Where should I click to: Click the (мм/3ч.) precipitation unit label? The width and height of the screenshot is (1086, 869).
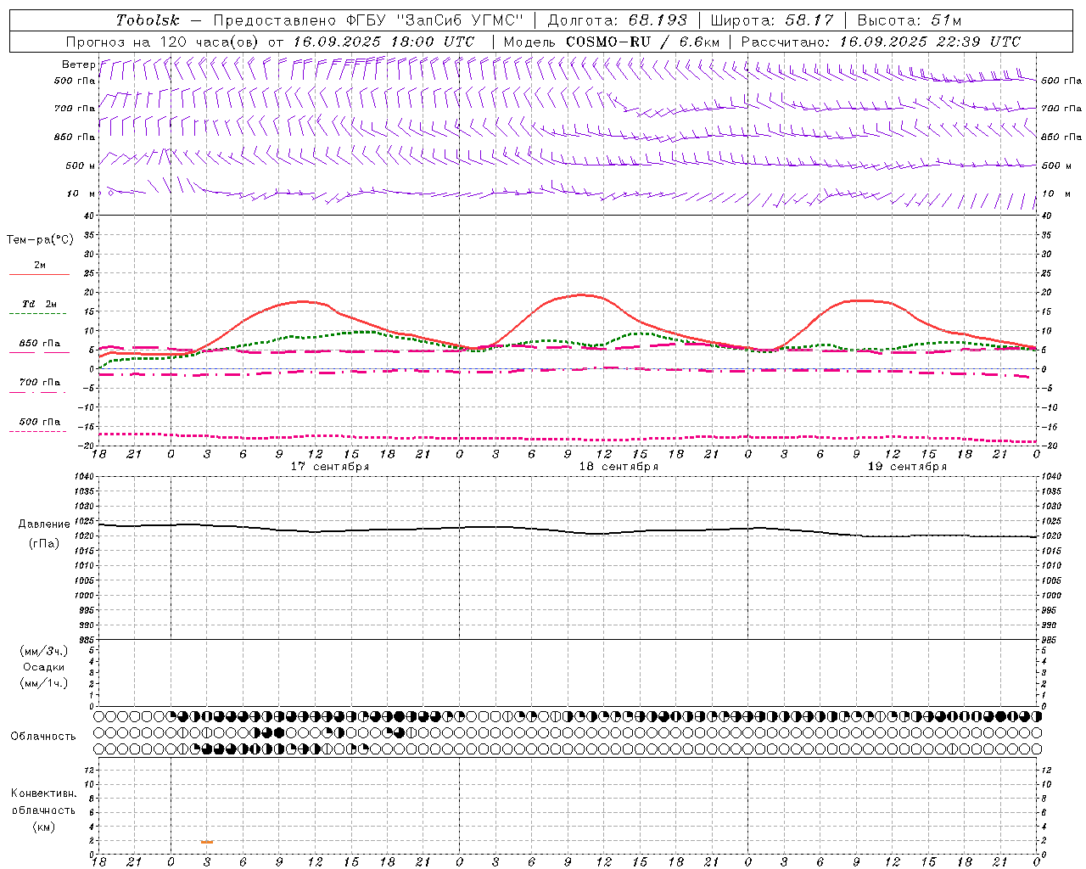tap(44, 651)
